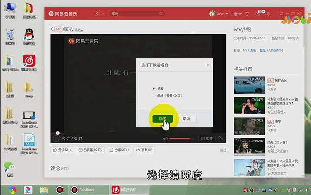Confirm download with the green 确定 button
This screenshot has height=195, width=311.
[x=163, y=119]
